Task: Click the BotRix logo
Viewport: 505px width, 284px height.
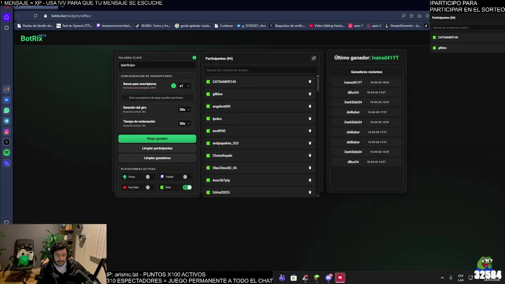Action: [x=33, y=38]
